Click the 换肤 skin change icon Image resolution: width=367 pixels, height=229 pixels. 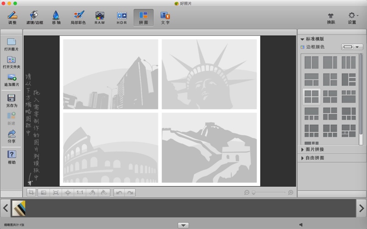click(x=331, y=18)
